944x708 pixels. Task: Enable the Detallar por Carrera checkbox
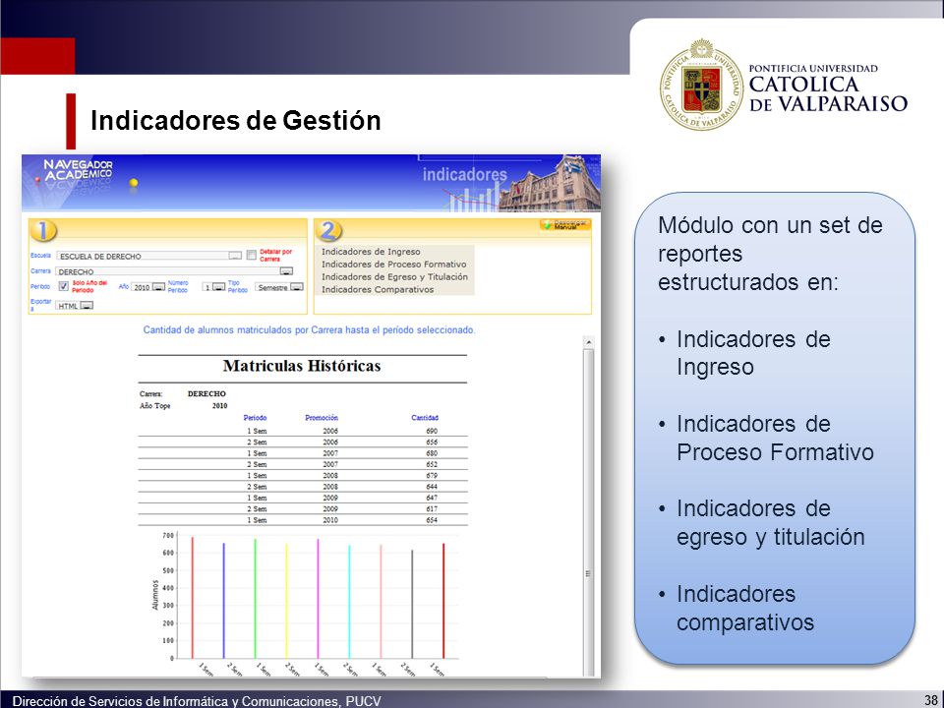click(x=252, y=255)
